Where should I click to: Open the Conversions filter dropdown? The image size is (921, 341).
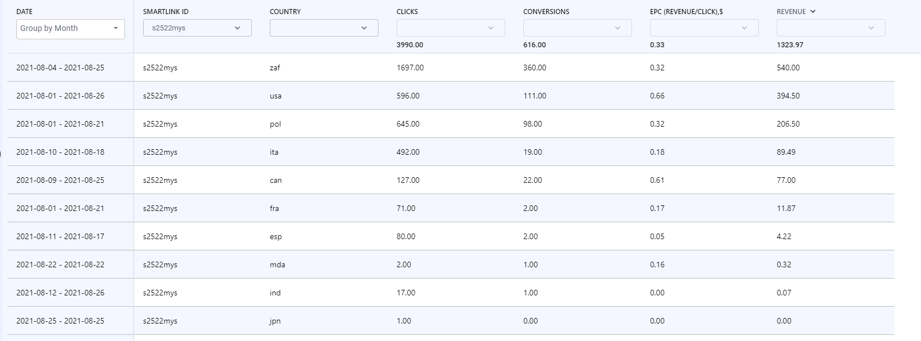point(577,28)
